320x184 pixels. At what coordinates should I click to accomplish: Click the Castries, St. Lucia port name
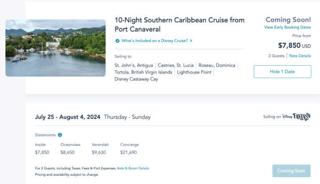(176, 65)
